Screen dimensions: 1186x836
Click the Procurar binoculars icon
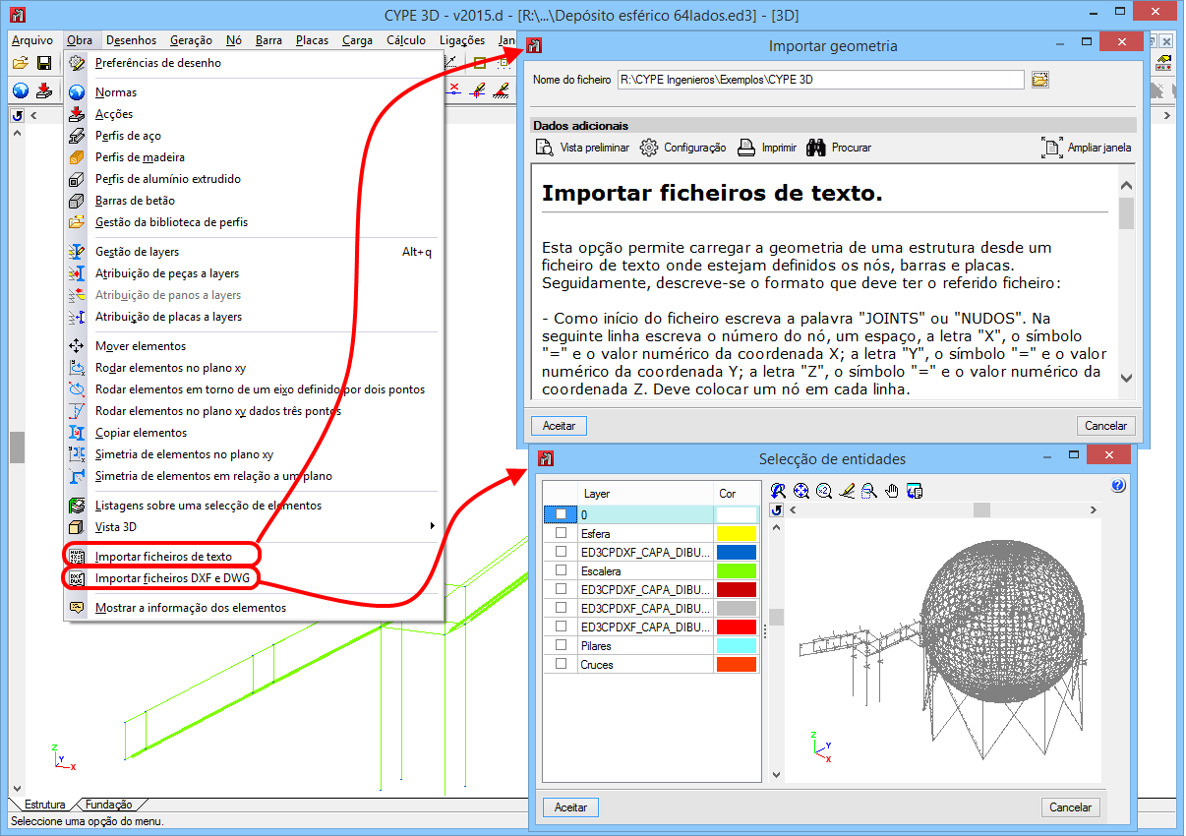pos(816,148)
